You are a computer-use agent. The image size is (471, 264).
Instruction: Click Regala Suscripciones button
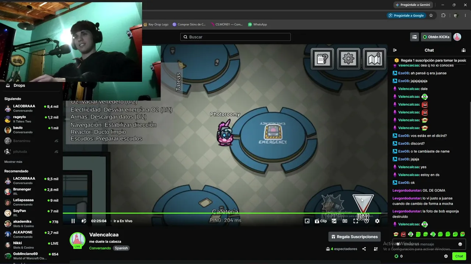click(x=354, y=237)
